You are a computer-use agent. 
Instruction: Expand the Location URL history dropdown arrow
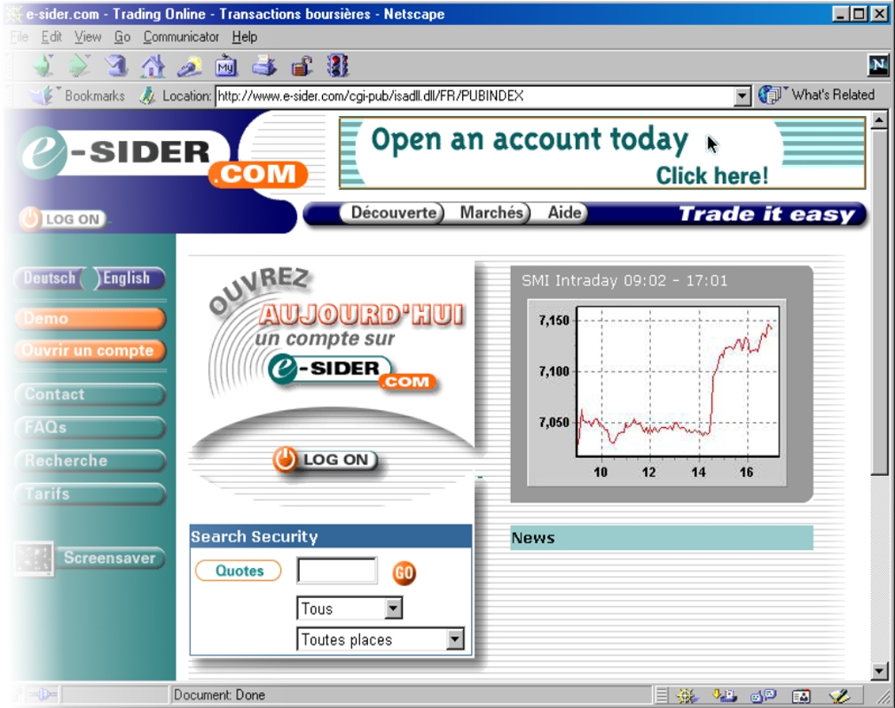tap(742, 96)
